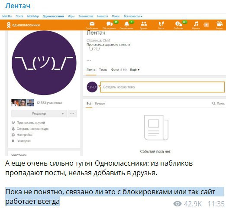The width and height of the screenshot is (226, 209).
Task: Switch to the 'Лента' tab
Action: tap(91, 70)
